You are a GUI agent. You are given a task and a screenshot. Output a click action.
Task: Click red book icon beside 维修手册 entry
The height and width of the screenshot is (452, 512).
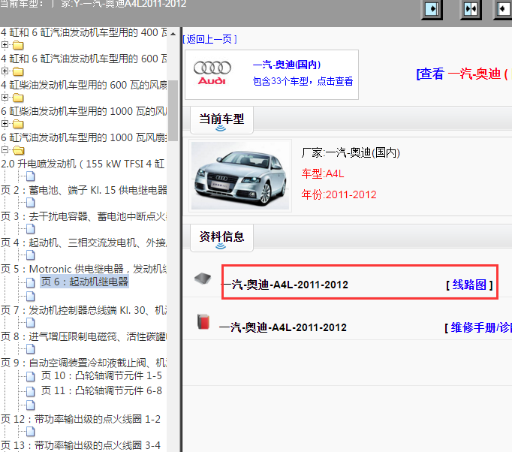click(x=203, y=321)
